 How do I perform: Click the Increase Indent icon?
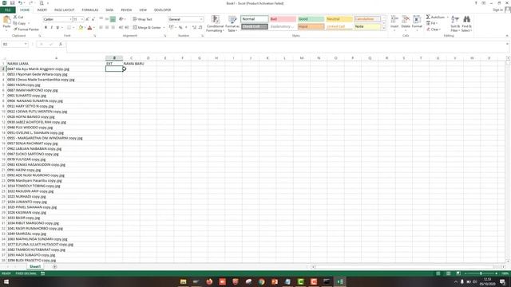point(127,28)
